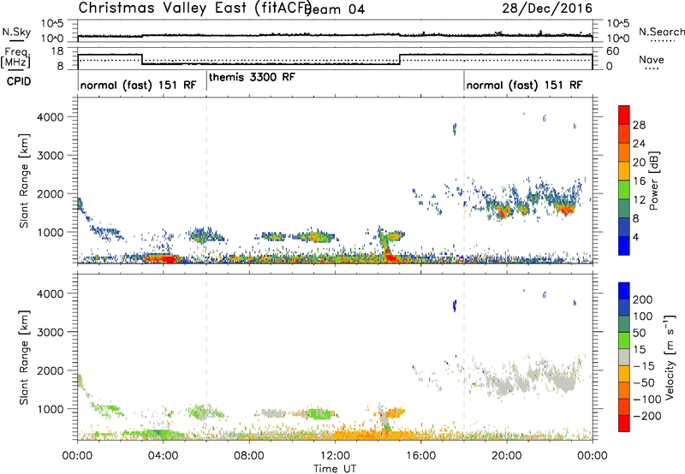Click the '20:00' time tick label
This screenshot has width=685, height=474.
click(x=507, y=456)
